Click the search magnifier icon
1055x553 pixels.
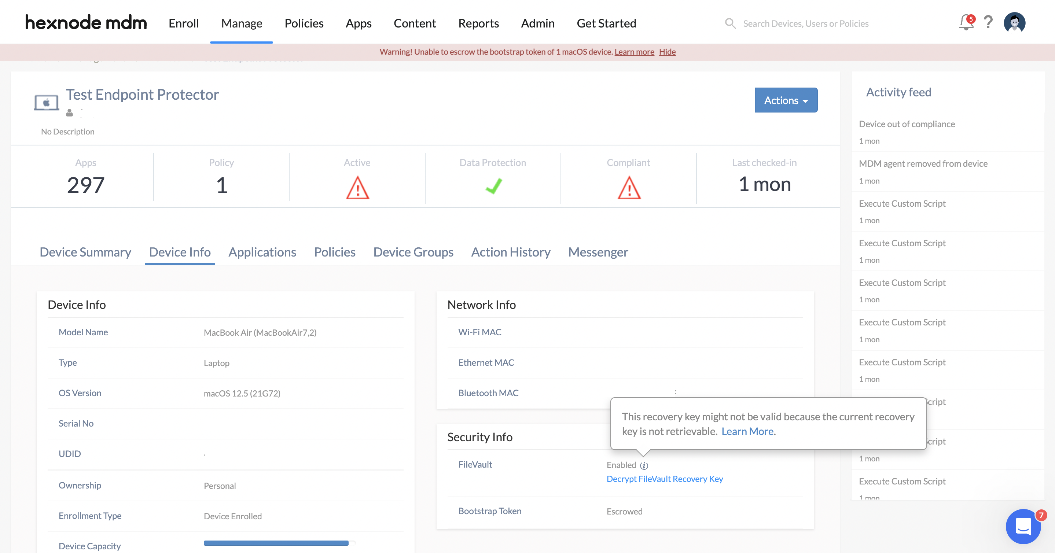[x=730, y=23]
